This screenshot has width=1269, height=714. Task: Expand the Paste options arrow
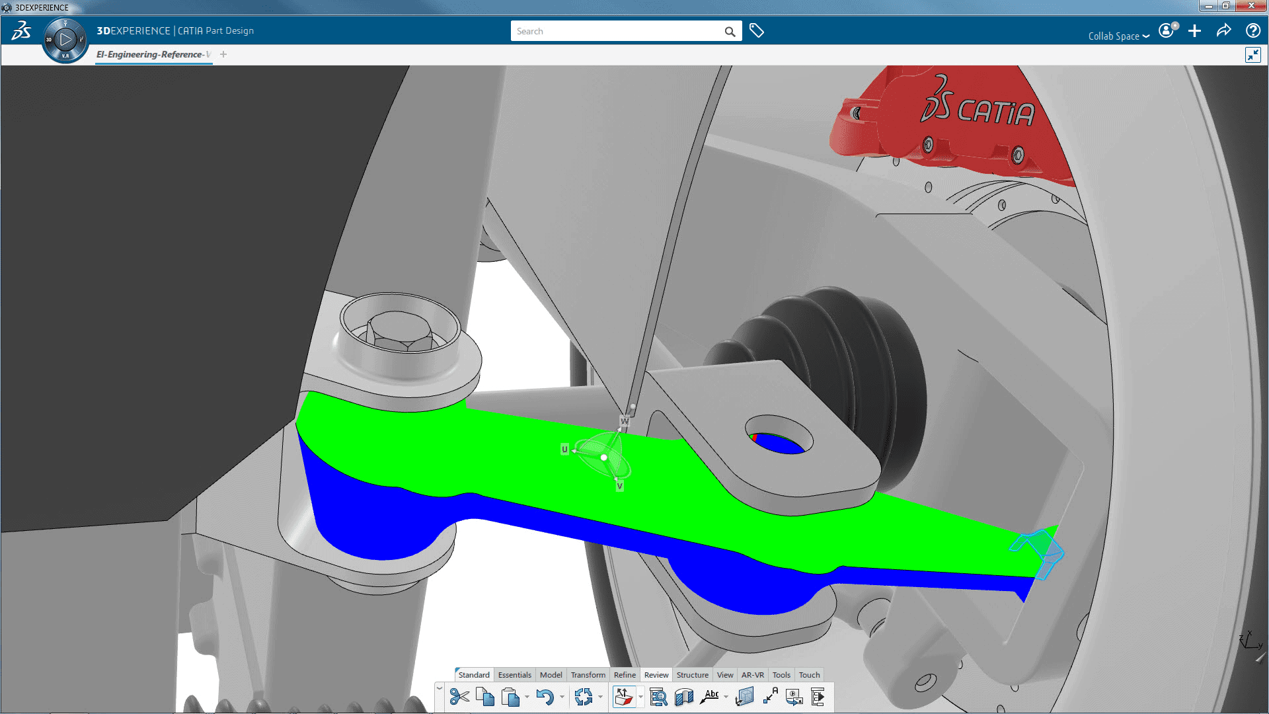[527, 697]
